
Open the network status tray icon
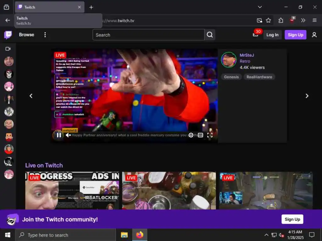[274, 235]
